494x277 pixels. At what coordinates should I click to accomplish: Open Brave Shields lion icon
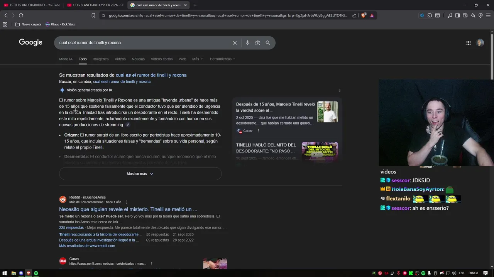[364, 15]
